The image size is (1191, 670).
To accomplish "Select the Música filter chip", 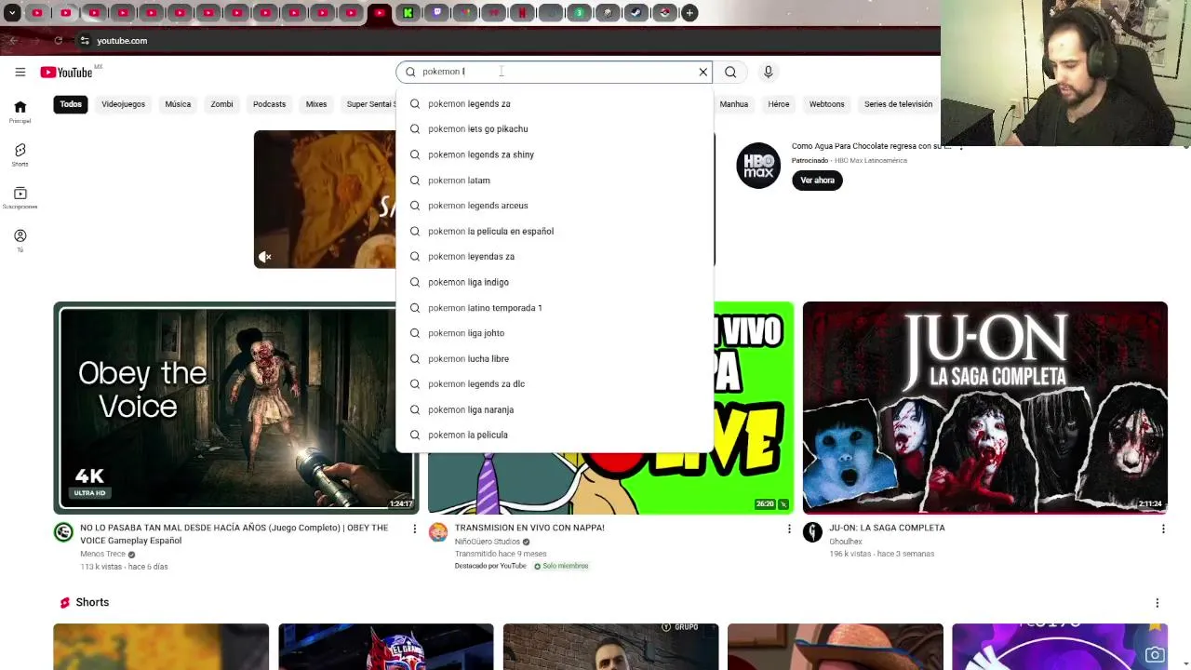I will coord(178,104).
